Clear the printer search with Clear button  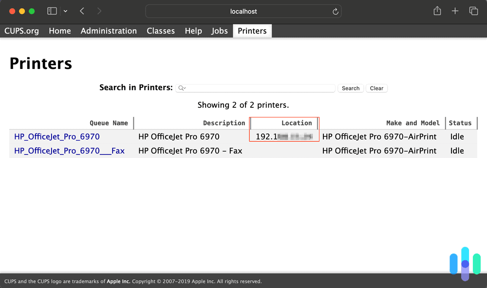[376, 88]
